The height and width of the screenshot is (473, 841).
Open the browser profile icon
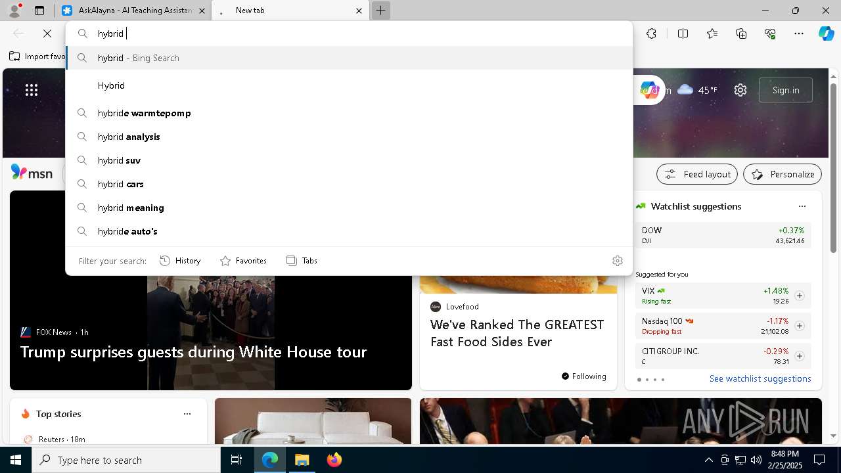14,11
